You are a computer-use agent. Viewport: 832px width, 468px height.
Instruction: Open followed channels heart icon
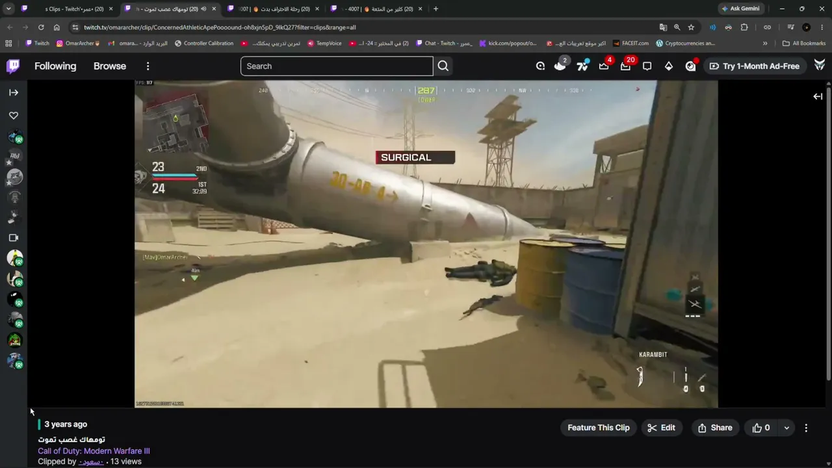click(14, 116)
